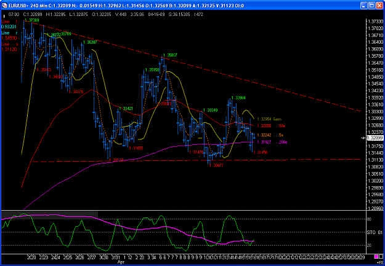Click the 1.31120 line s value
385x266 pixels.
pyautogui.click(x=9, y=49)
